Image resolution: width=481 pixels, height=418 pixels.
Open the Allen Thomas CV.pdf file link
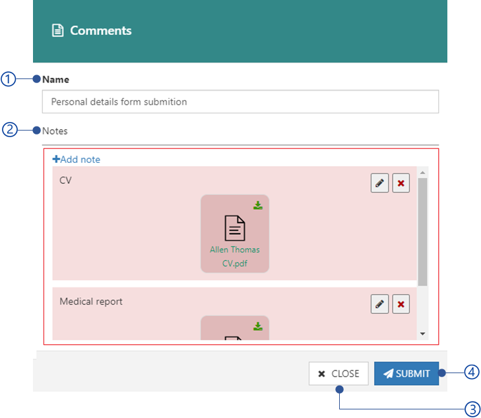coord(235,257)
